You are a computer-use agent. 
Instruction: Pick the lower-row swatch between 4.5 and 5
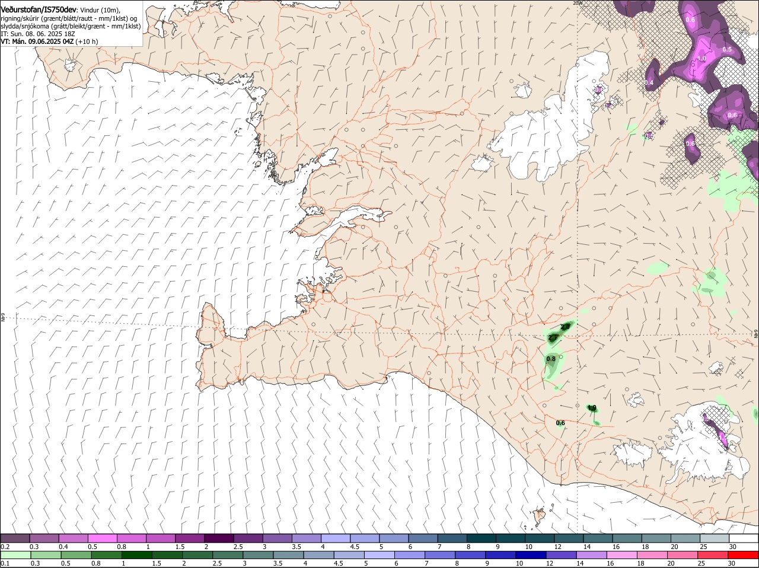coord(349,555)
